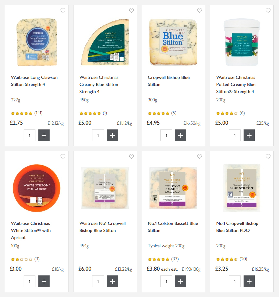
Task: Click heart icon on No.1 Colston Bassett Stilton
Action: [200, 156]
